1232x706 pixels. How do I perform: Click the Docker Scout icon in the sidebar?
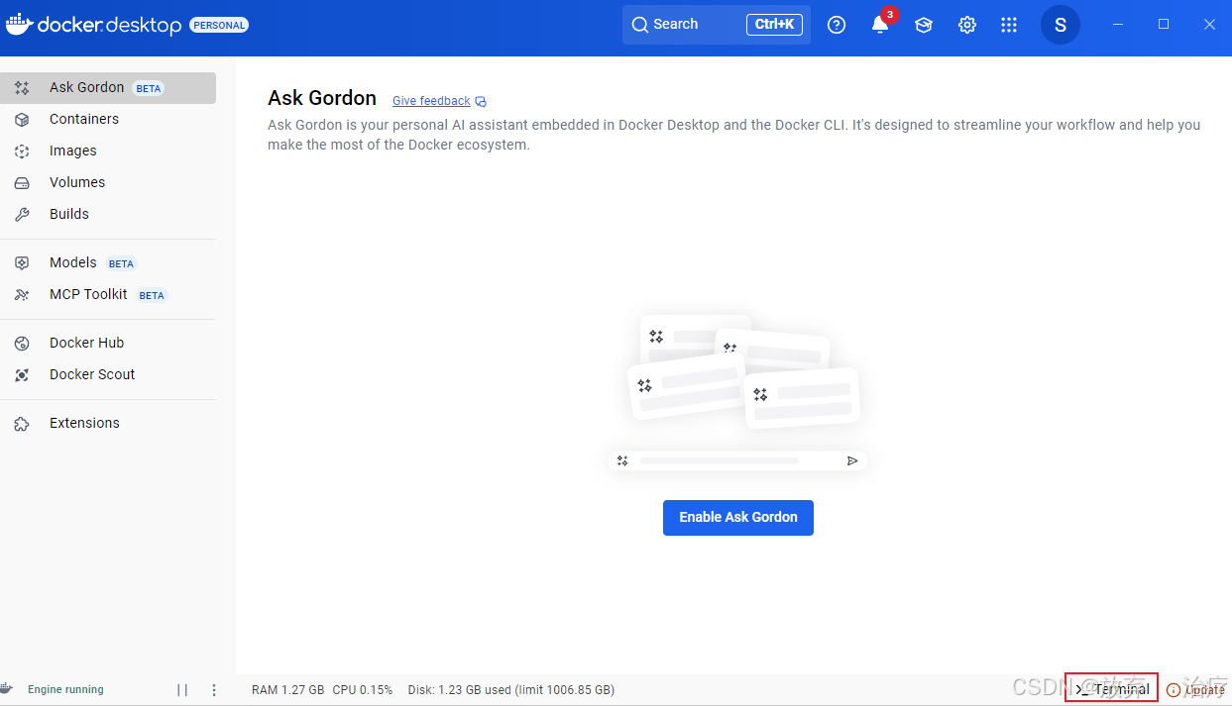[x=22, y=374]
